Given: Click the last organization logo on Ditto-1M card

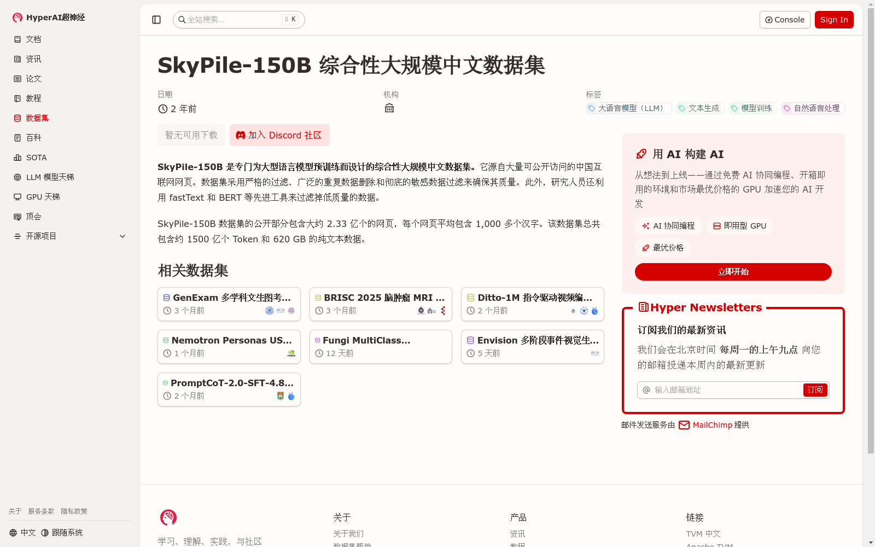Looking at the screenshot, I should 595,311.
